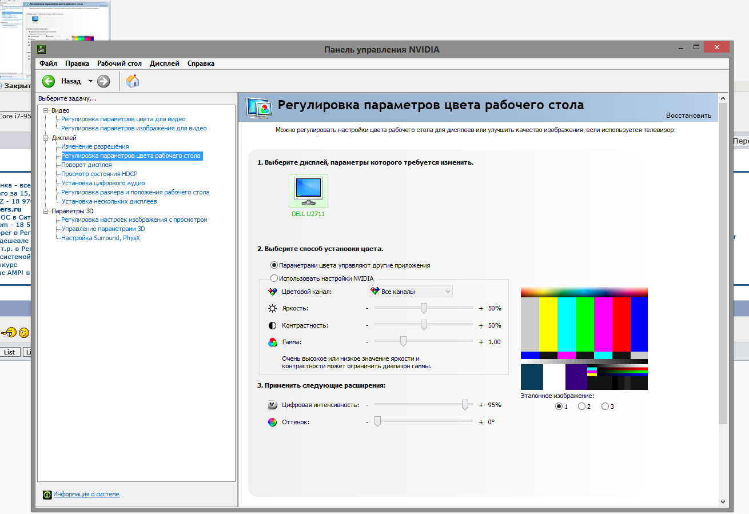The height and width of the screenshot is (514, 749).
Task: Choose reference image 2 radio button
Action: click(581, 407)
